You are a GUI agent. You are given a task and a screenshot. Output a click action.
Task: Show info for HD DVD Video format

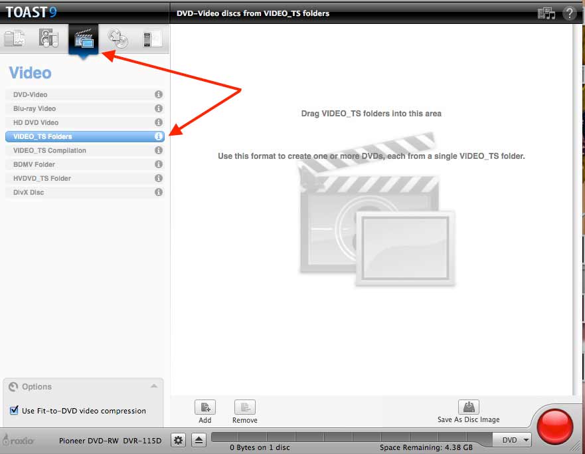(x=159, y=122)
